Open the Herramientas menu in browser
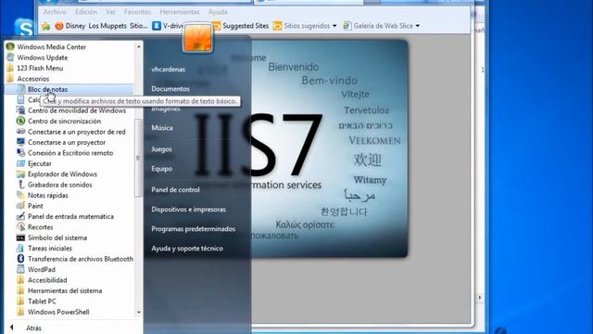 pyautogui.click(x=180, y=12)
